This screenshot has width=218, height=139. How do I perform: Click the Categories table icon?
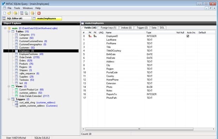[x=17, y=35]
